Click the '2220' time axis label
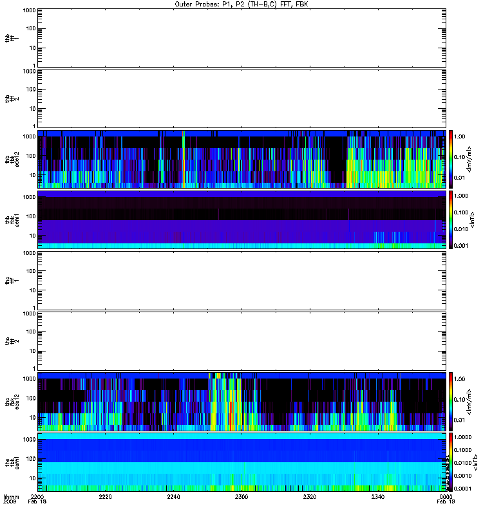 [105, 497]
